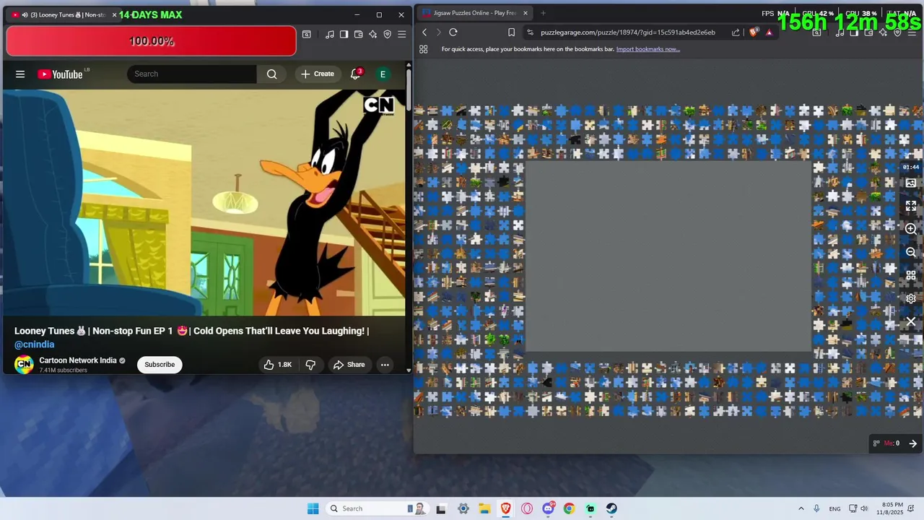
Task: Close the Jigsaw Puzzles Online tab
Action: coord(525,13)
